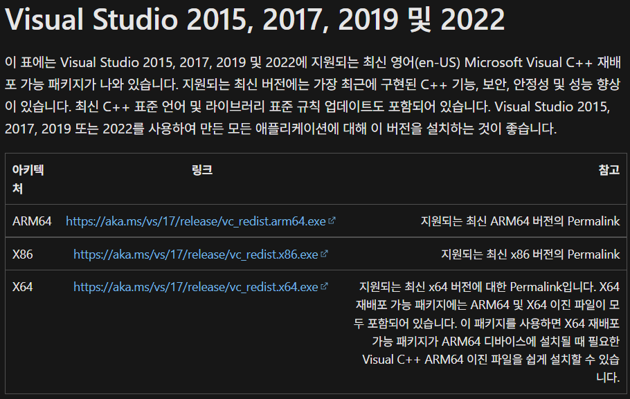Screen dimensions: 630x399
Task: Open the ARM64 vc_redist.arm64.exe download link
Action: [196, 221]
